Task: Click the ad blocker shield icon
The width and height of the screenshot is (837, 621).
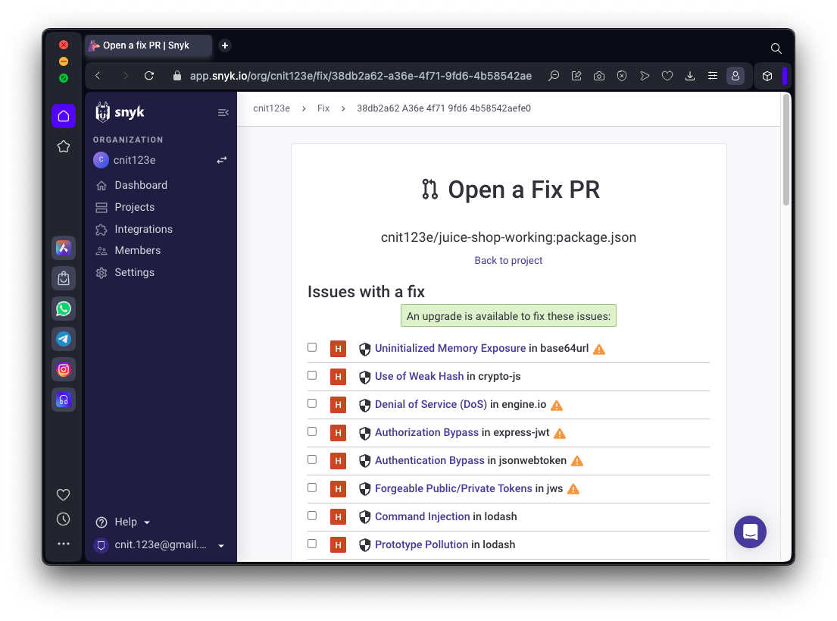Action: pyautogui.click(x=622, y=76)
